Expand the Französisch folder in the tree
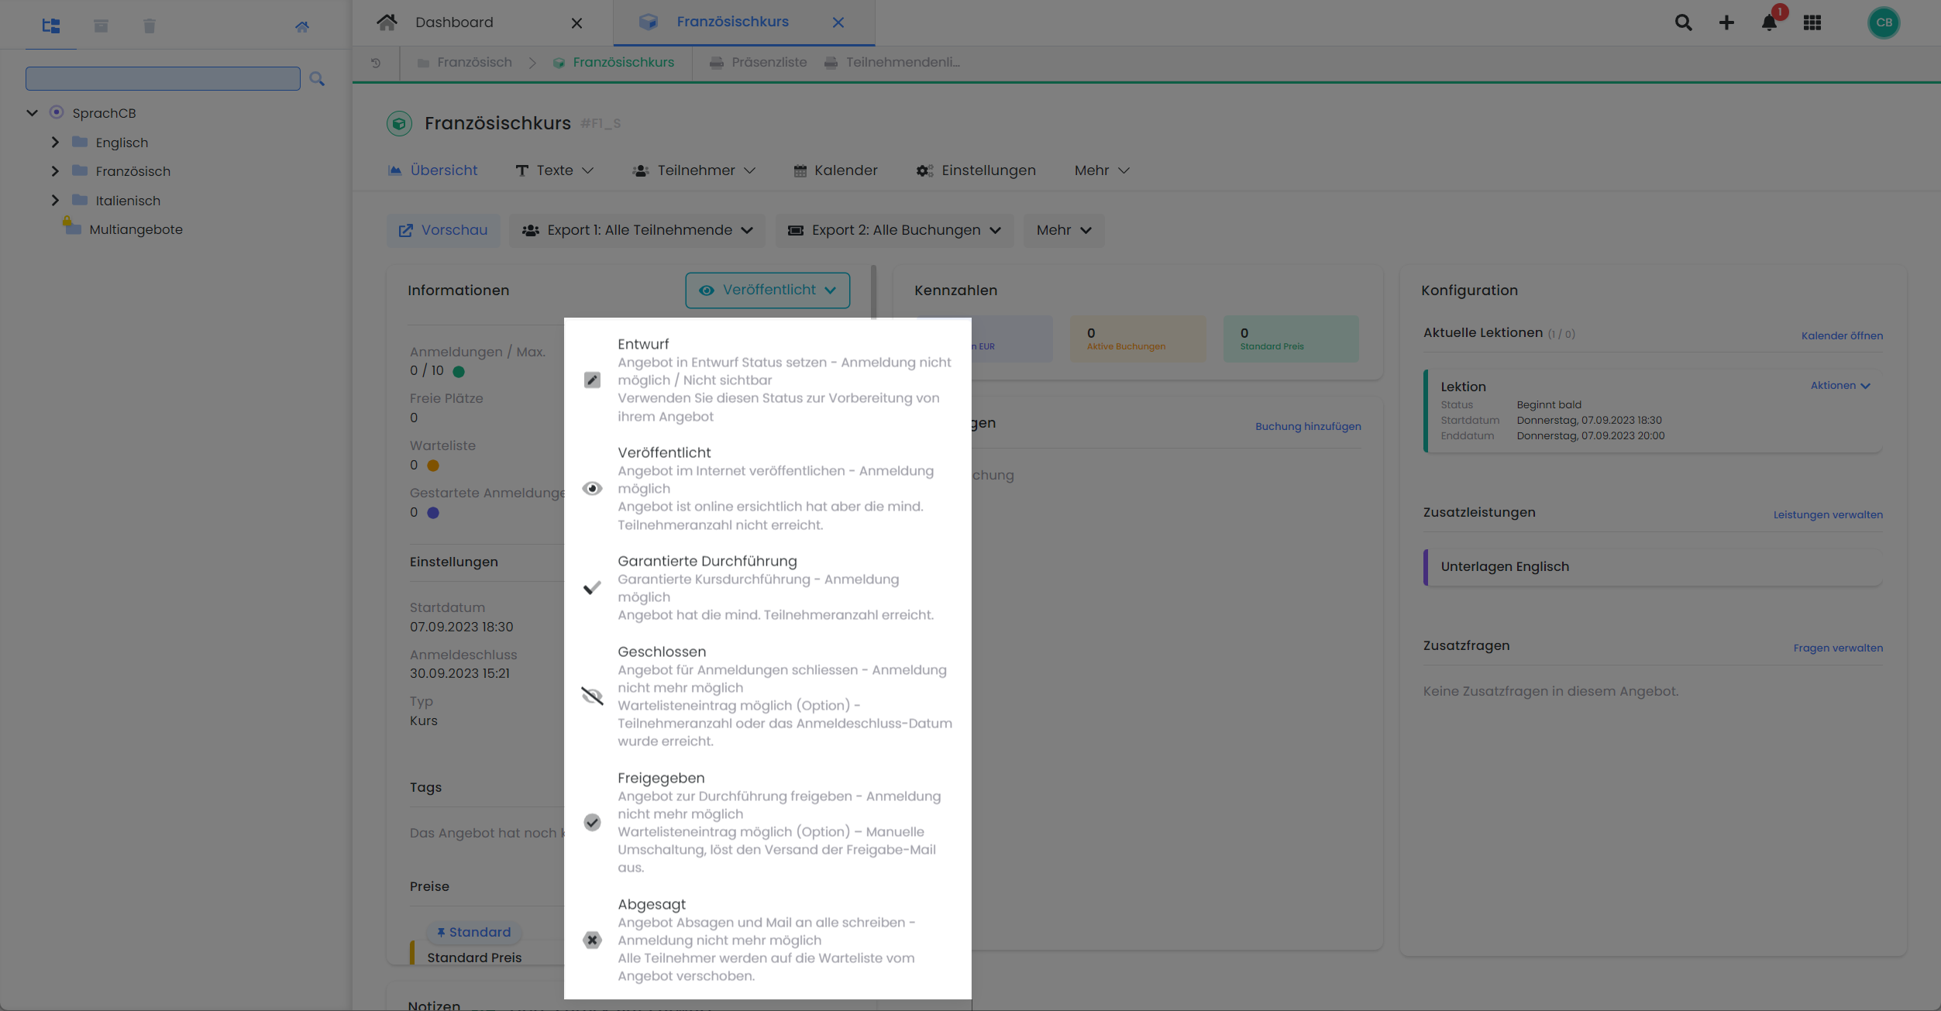Viewport: 1941px width, 1011px height. pos(54,170)
